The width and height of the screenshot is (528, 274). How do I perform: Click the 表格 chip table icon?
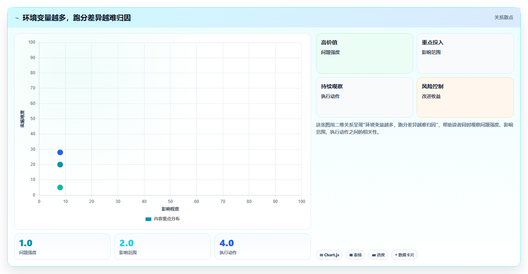(351, 255)
